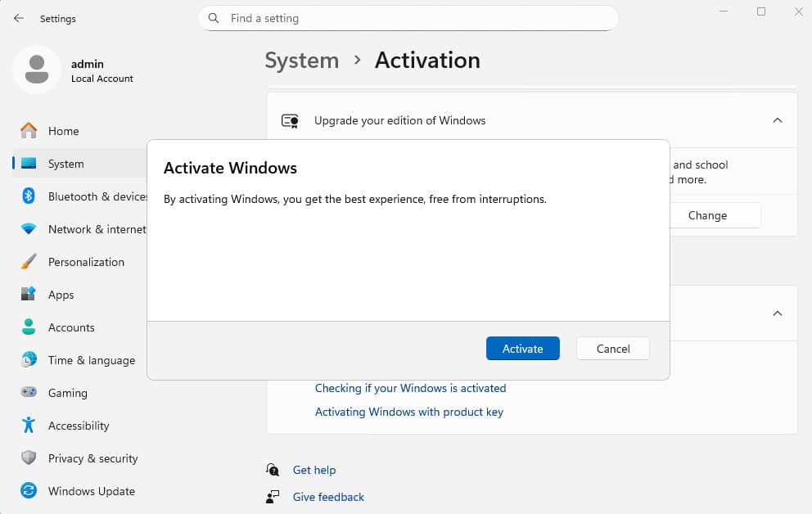Click the Network wifi icon
The width and height of the screenshot is (812, 514).
coord(29,229)
